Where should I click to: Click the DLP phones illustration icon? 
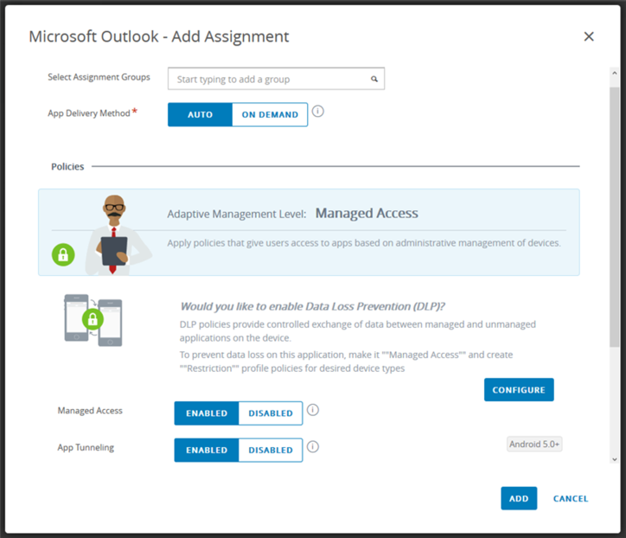click(93, 320)
